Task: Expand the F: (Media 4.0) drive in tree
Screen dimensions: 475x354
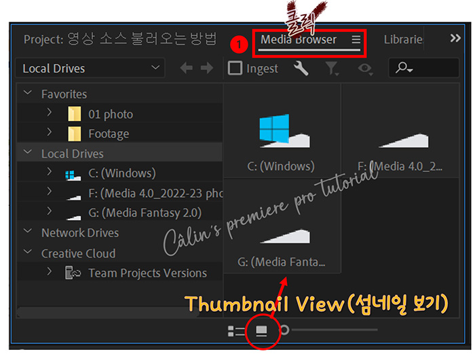Action: 50,192
